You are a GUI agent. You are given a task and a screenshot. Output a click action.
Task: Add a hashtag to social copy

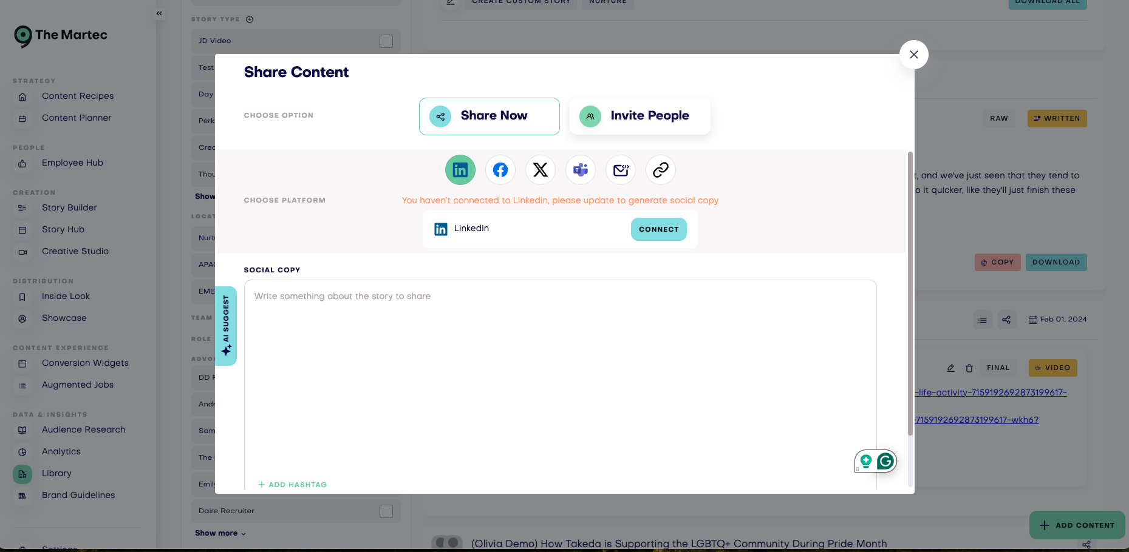pyautogui.click(x=293, y=485)
